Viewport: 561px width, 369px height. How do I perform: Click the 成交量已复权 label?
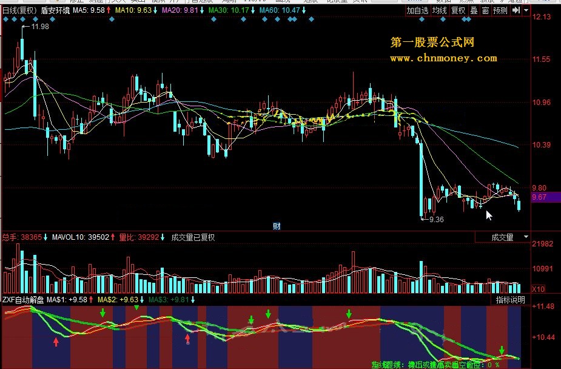(193, 238)
